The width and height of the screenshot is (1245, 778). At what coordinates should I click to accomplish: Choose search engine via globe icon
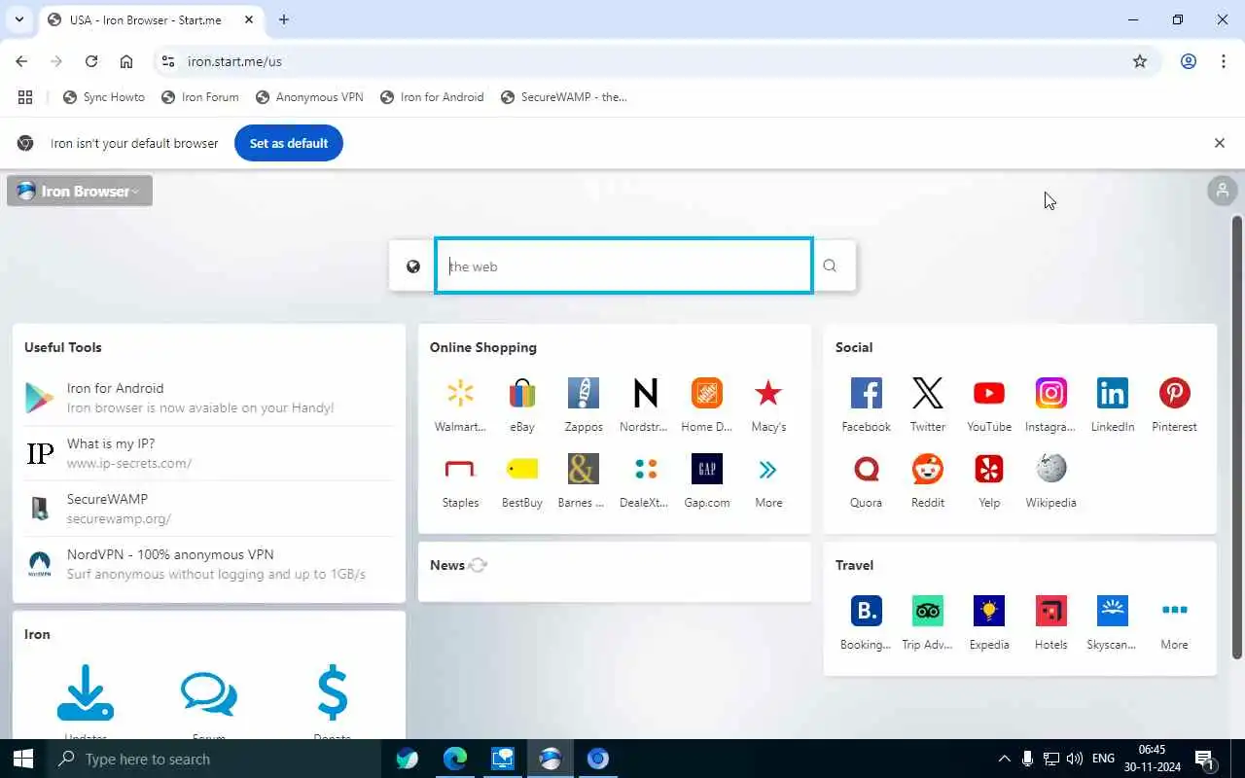pyautogui.click(x=413, y=266)
